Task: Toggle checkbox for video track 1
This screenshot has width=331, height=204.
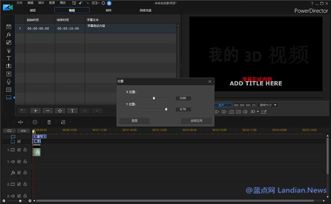Action: (x=19, y=150)
